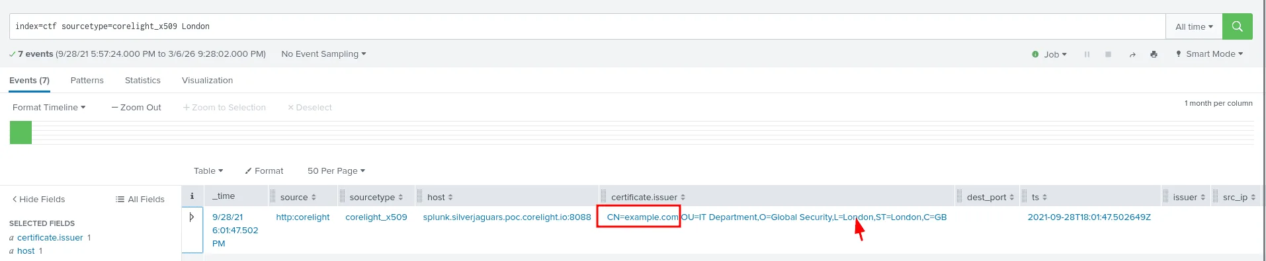The width and height of the screenshot is (1266, 261).
Task: Open the No Event Sampling dropdown
Action: point(323,54)
